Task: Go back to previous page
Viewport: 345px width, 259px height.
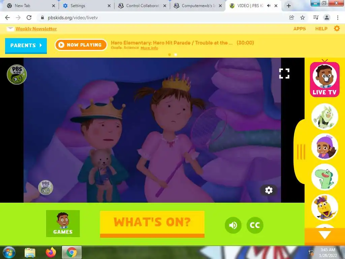Action: click(7, 18)
